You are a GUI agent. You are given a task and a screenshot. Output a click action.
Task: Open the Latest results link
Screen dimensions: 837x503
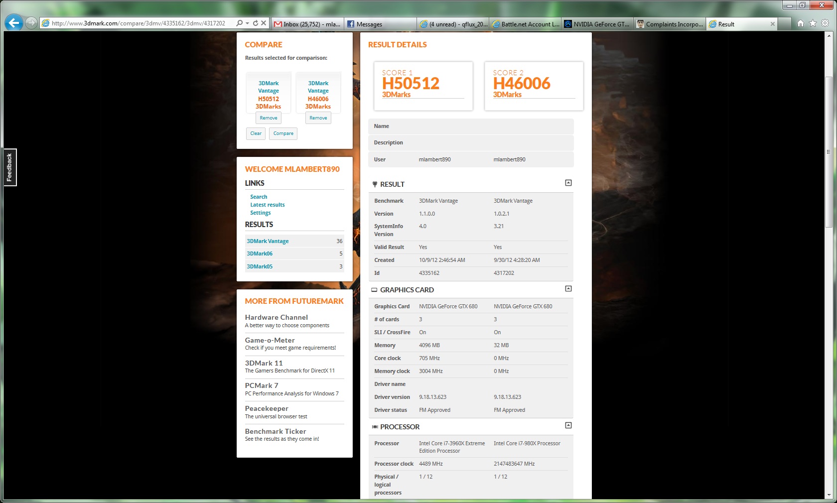point(268,205)
